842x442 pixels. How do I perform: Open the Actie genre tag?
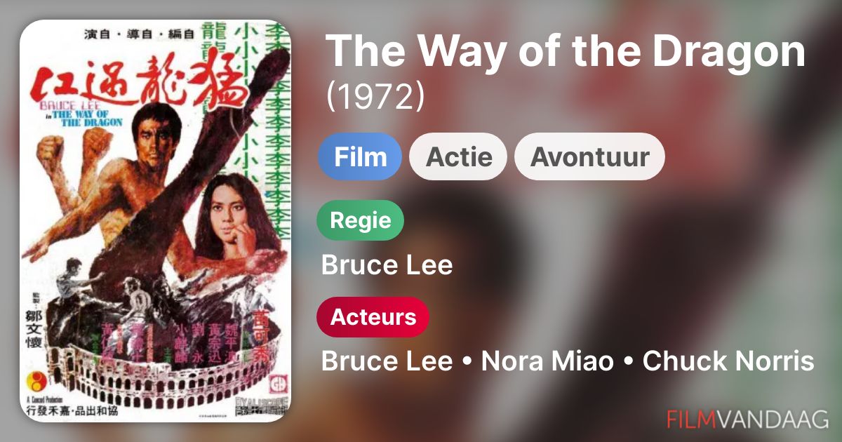(x=458, y=156)
